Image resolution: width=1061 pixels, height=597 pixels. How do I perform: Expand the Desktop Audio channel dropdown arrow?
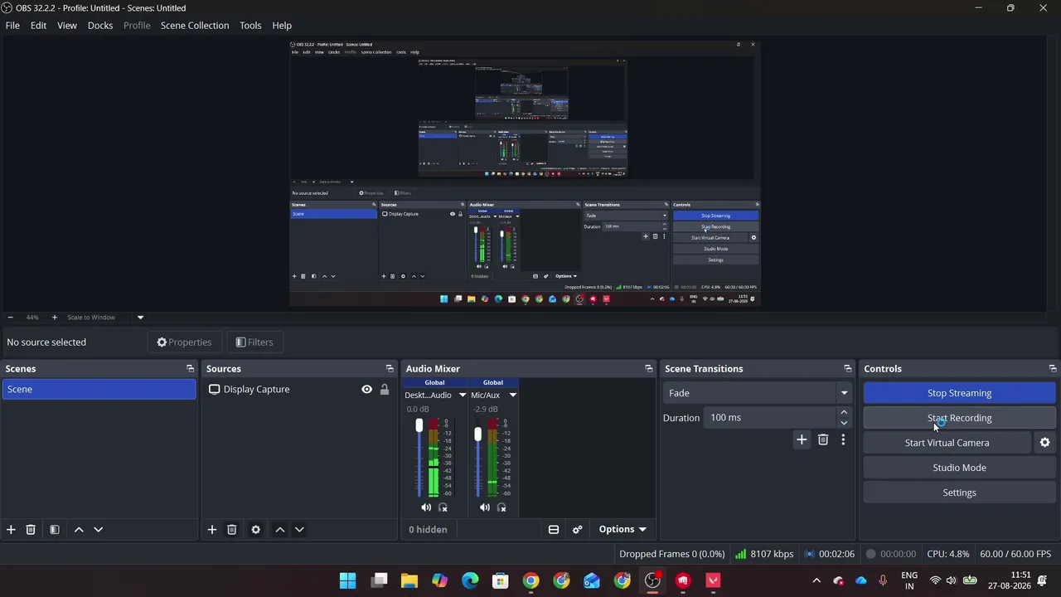coord(463,396)
